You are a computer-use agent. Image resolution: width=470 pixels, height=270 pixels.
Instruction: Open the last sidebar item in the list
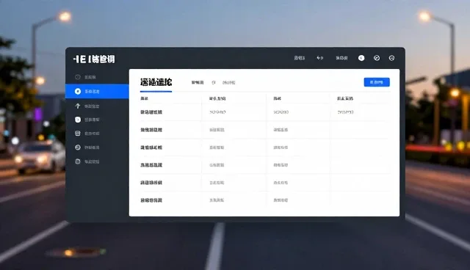87,161
